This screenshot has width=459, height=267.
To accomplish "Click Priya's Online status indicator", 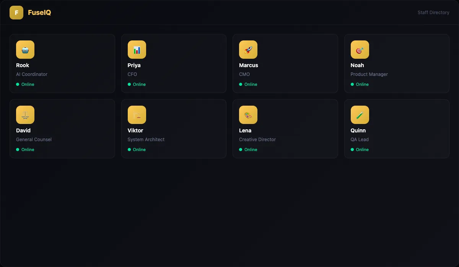I will coord(137,84).
